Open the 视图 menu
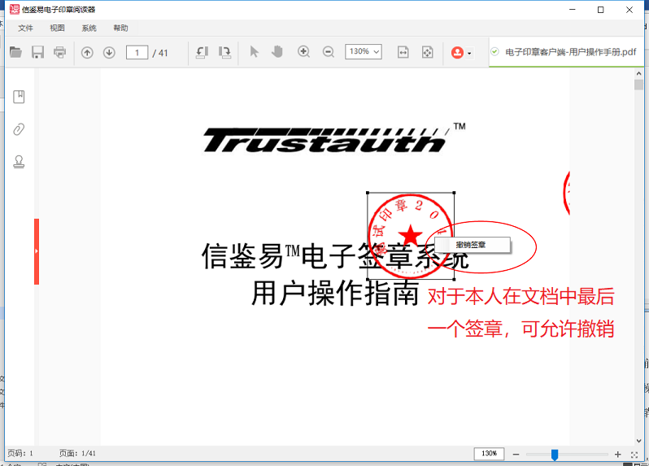Viewport: 649px width, 466px height. [57, 28]
